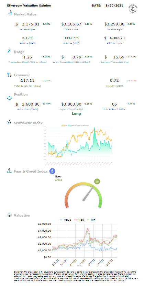Click the blue Ethereum logo badge
The width and height of the screenshot is (145, 287).
52,171
